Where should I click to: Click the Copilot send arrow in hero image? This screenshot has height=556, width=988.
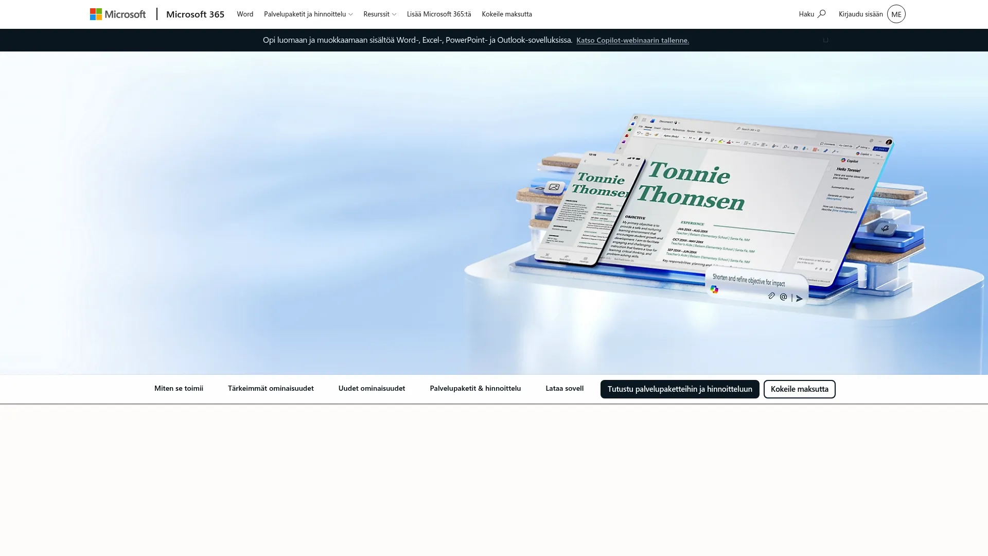click(x=799, y=299)
